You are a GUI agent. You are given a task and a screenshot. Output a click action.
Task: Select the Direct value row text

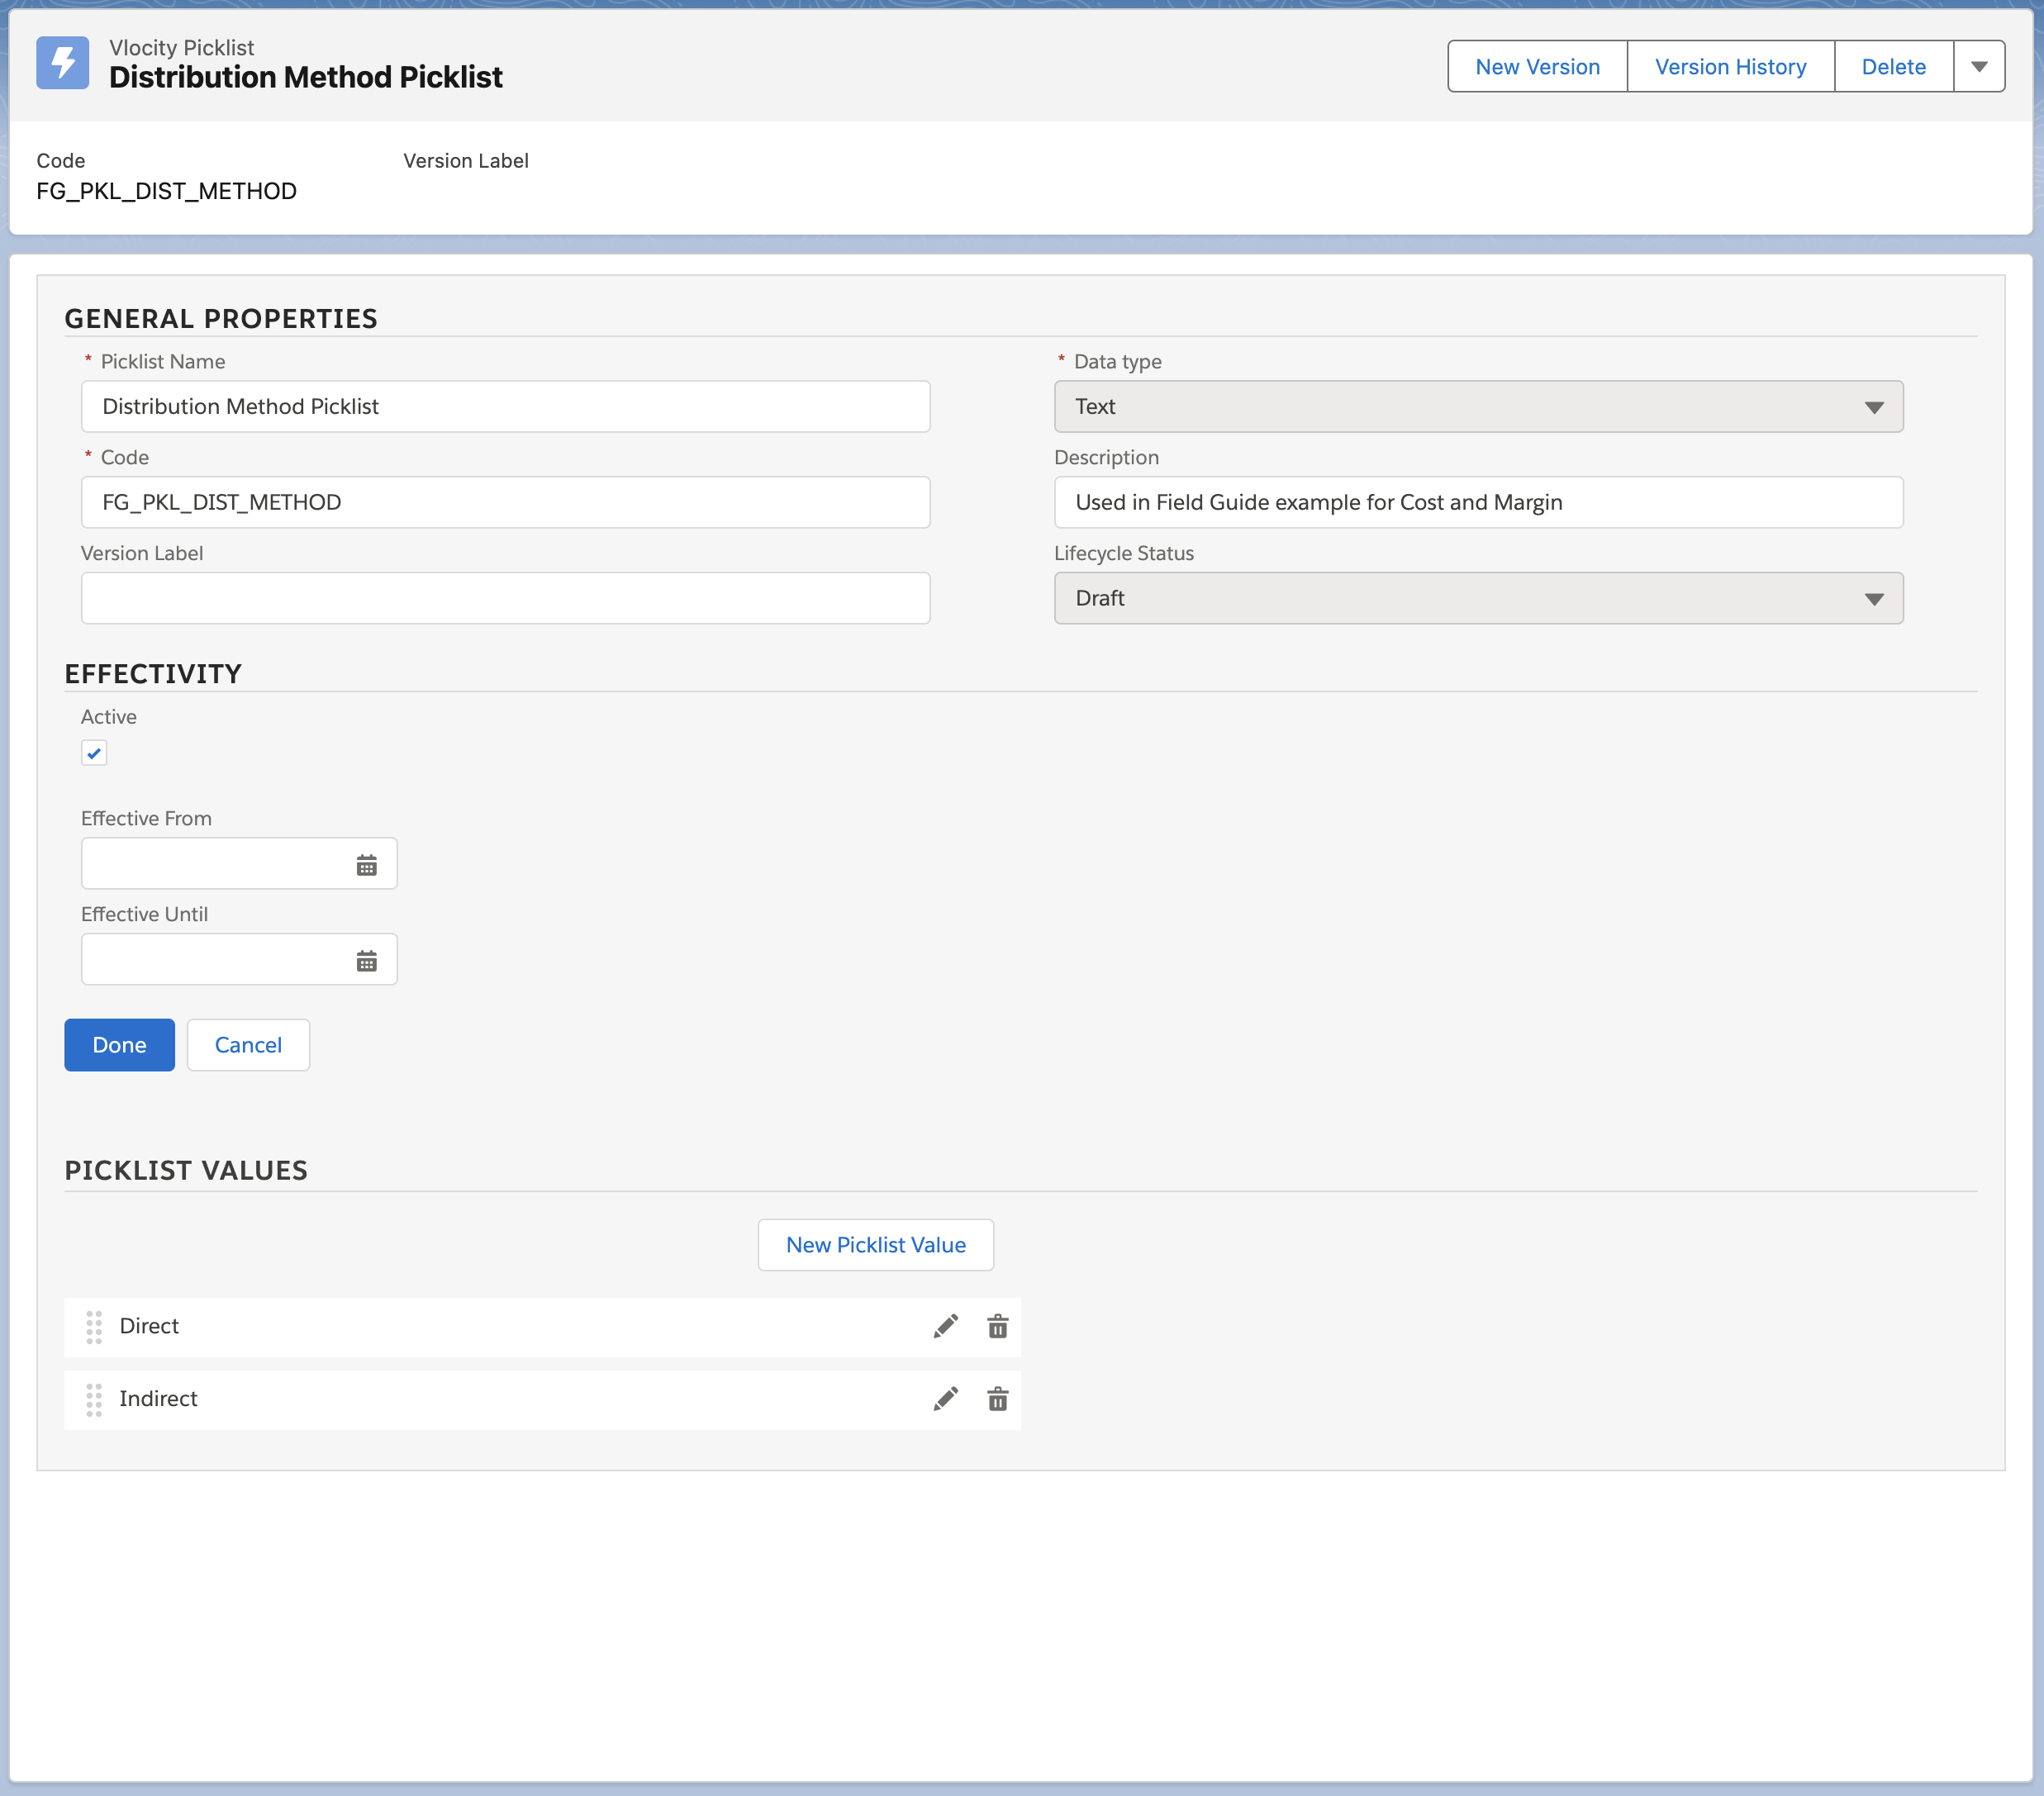(149, 1326)
